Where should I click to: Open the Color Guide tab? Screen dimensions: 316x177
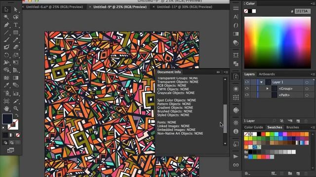pos(253,127)
